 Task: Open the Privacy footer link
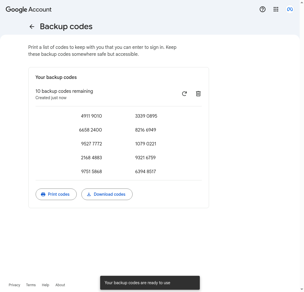pos(14,285)
